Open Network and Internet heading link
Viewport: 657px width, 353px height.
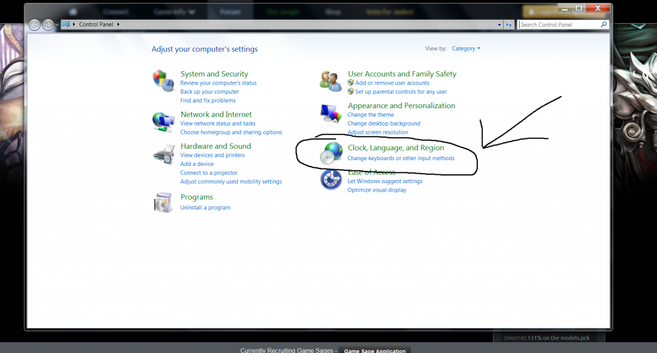pyautogui.click(x=216, y=114)
